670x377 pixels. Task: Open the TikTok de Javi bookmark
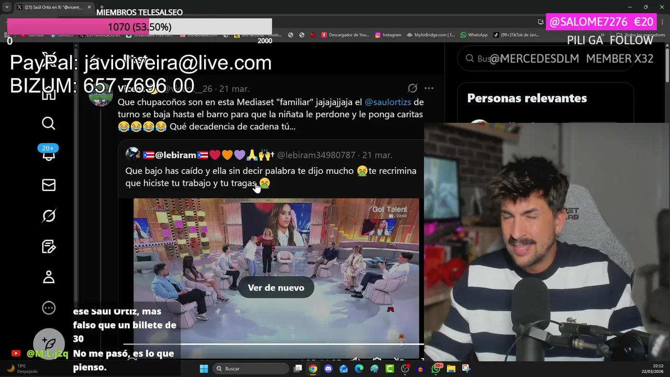pyautogui.click(x=516, y=35)
